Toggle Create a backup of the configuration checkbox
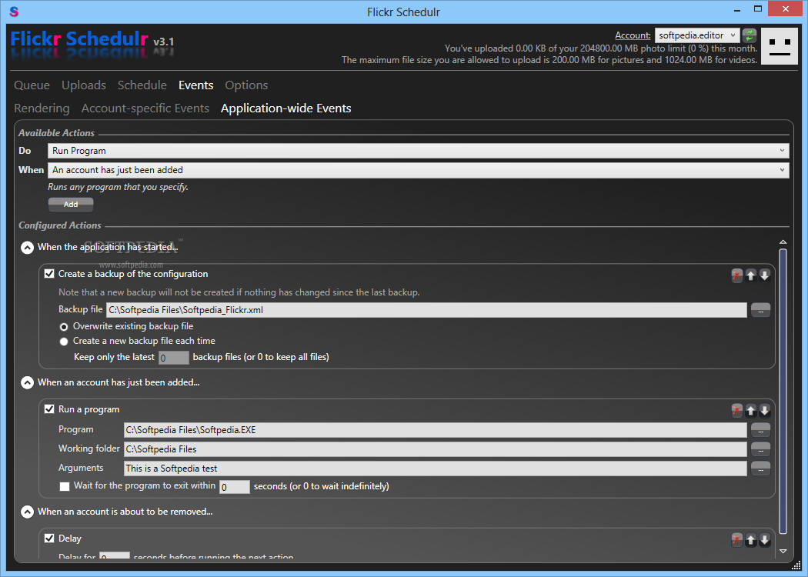The image size is (808, 577). 49,274
